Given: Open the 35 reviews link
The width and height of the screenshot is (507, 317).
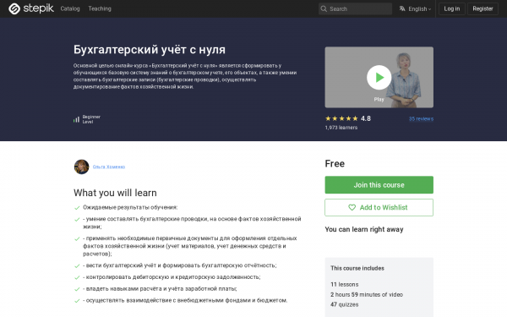Looking at the screenshot, I should [421, 118].
